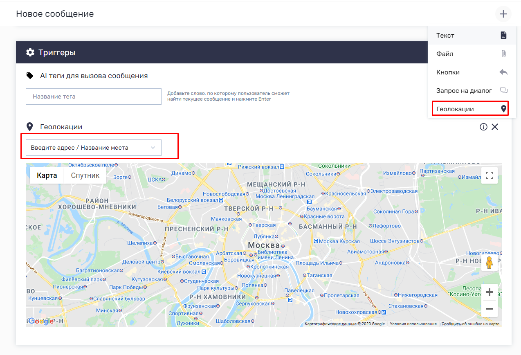Click the Таганская metro label
This screenshot has height=355, width=521.
319,276
